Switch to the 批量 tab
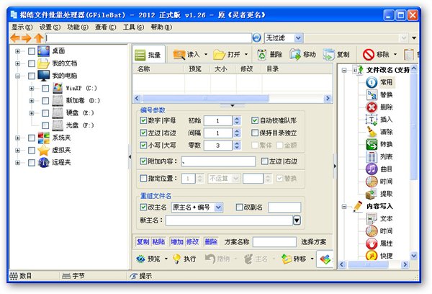 (x=148, y=55)
